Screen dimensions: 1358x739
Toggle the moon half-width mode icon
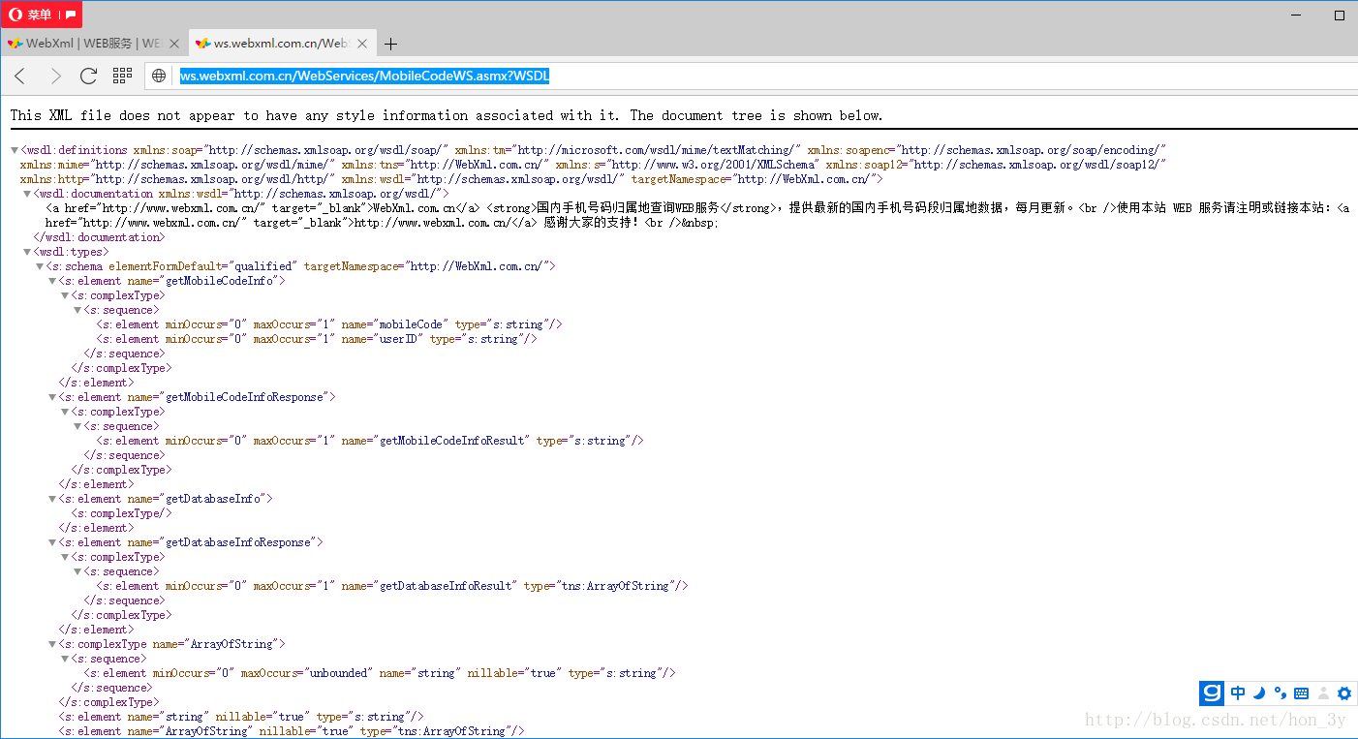[1259, 693]
